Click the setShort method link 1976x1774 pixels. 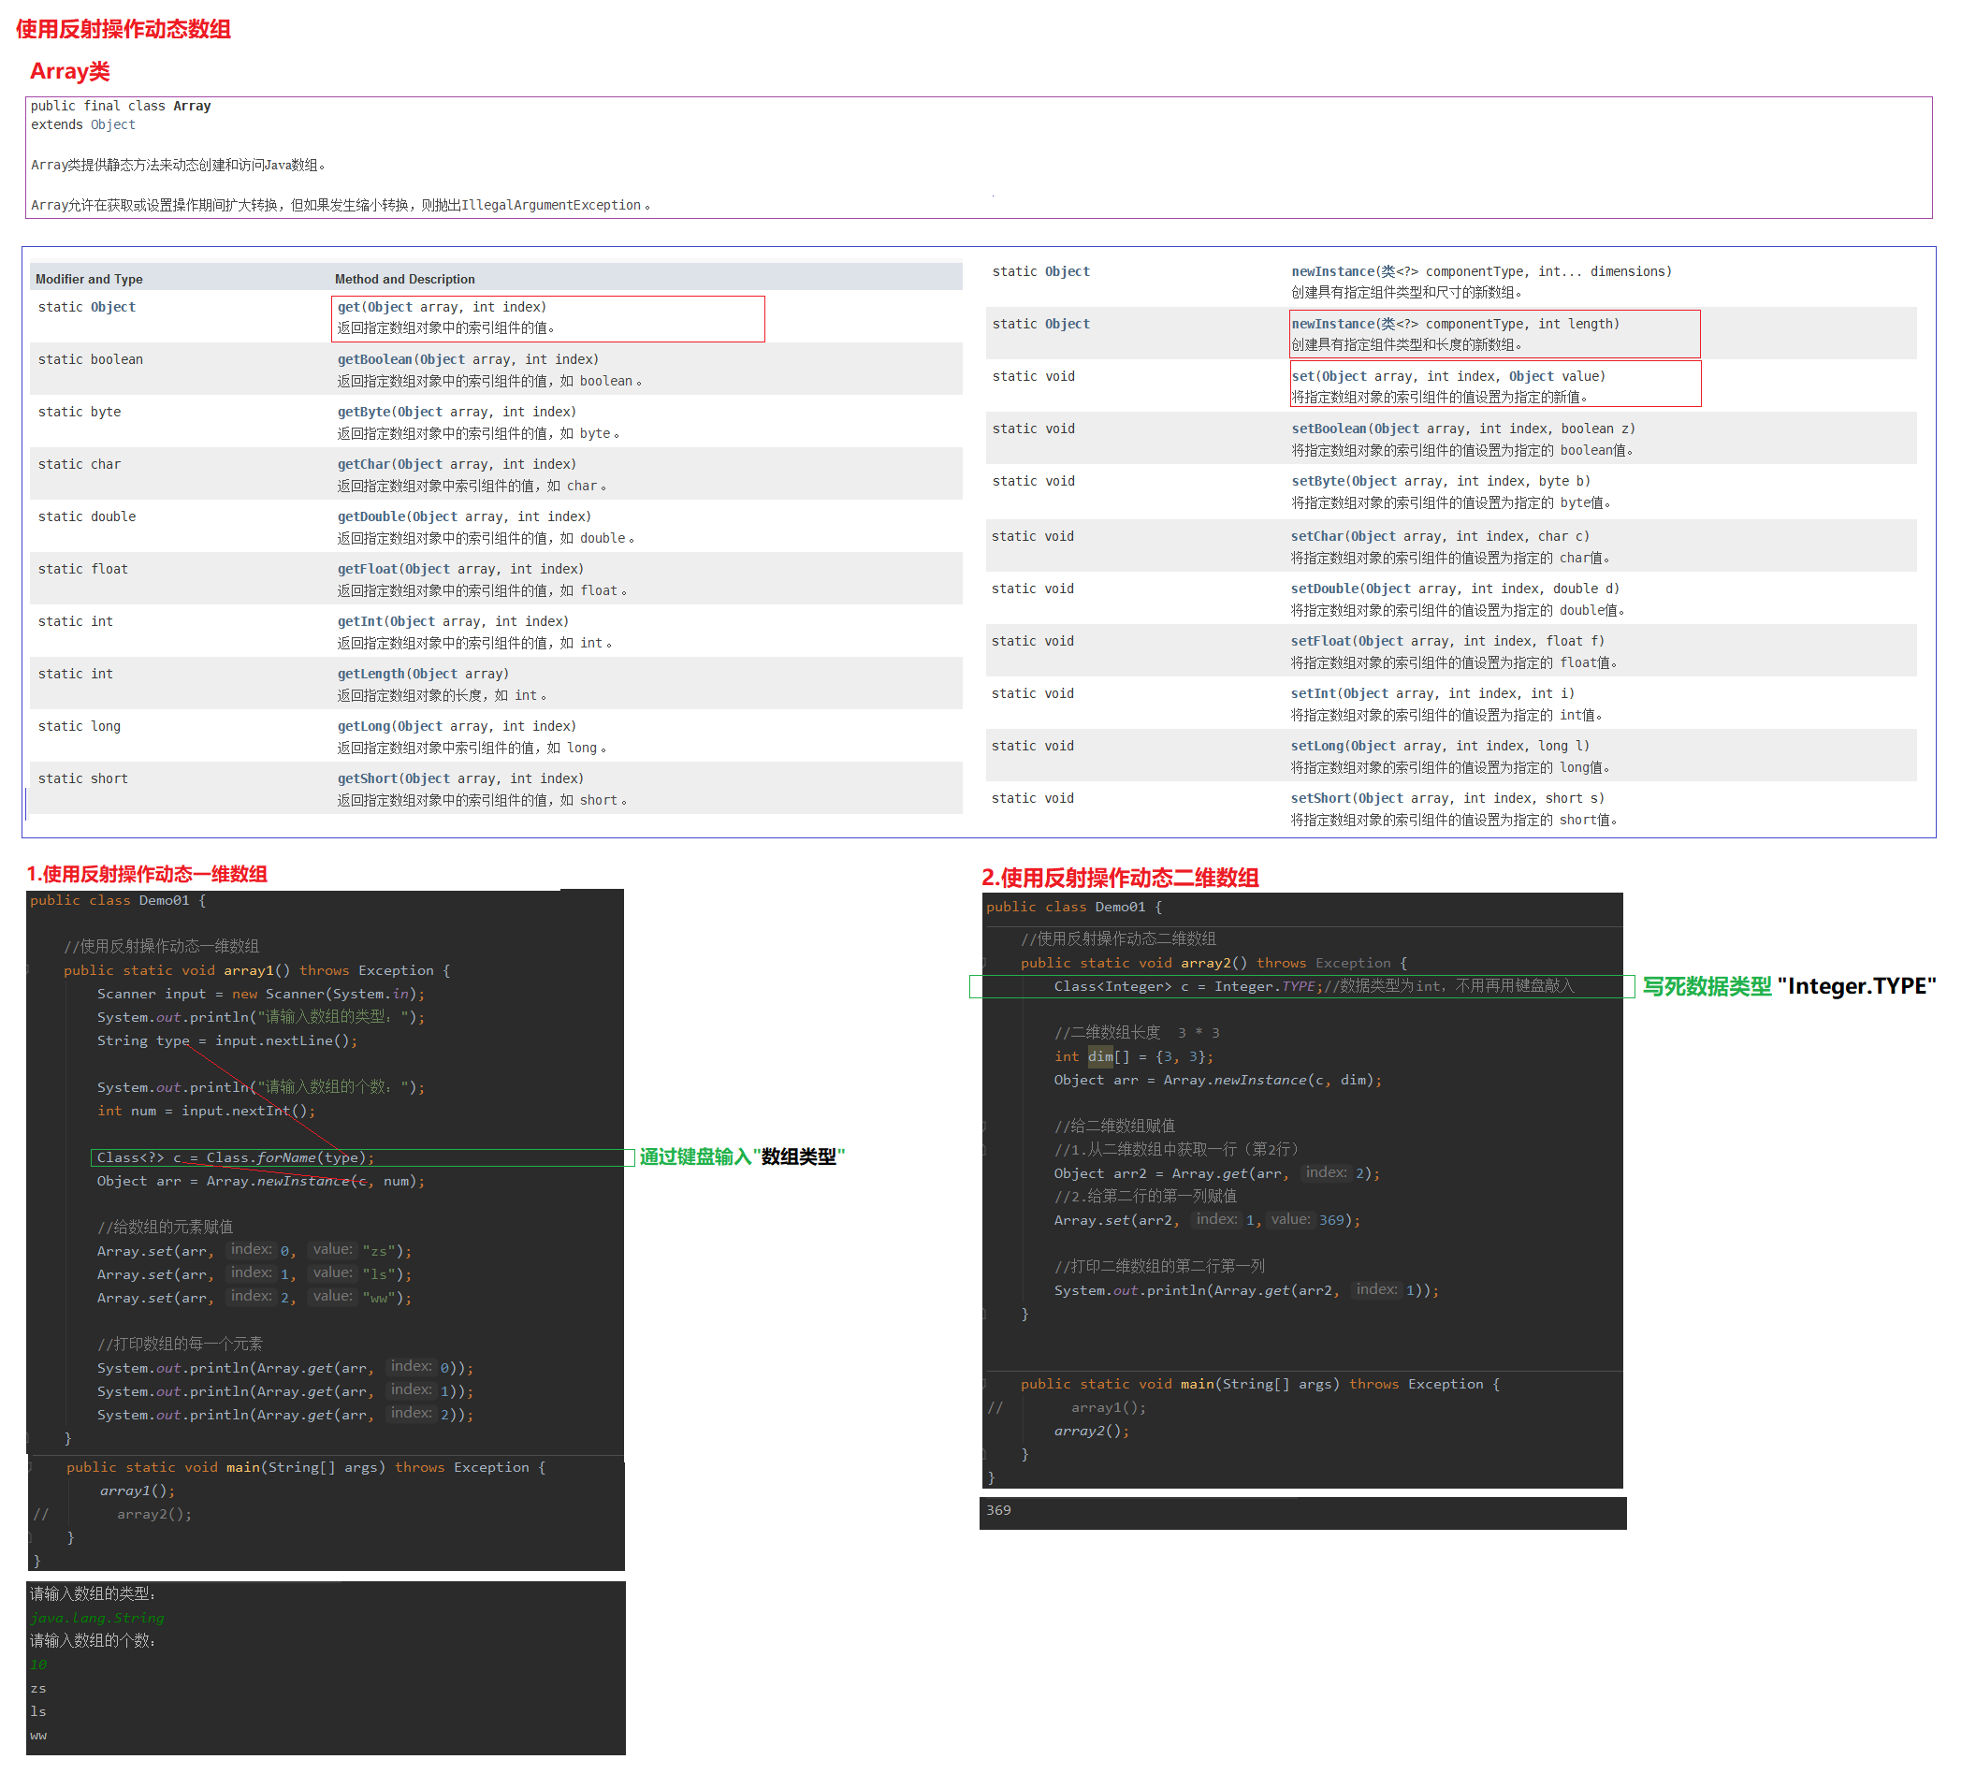coord(1321,798)
